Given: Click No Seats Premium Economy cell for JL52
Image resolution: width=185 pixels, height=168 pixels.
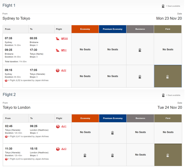Looking at the screenshot, I should coord(113,76).
